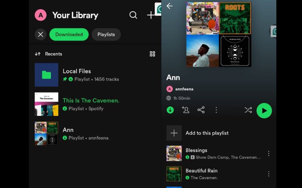302x188 pixels.
Task: Click the downloaded icon under Beautiful Rain
Action: (x=187, y=177)
